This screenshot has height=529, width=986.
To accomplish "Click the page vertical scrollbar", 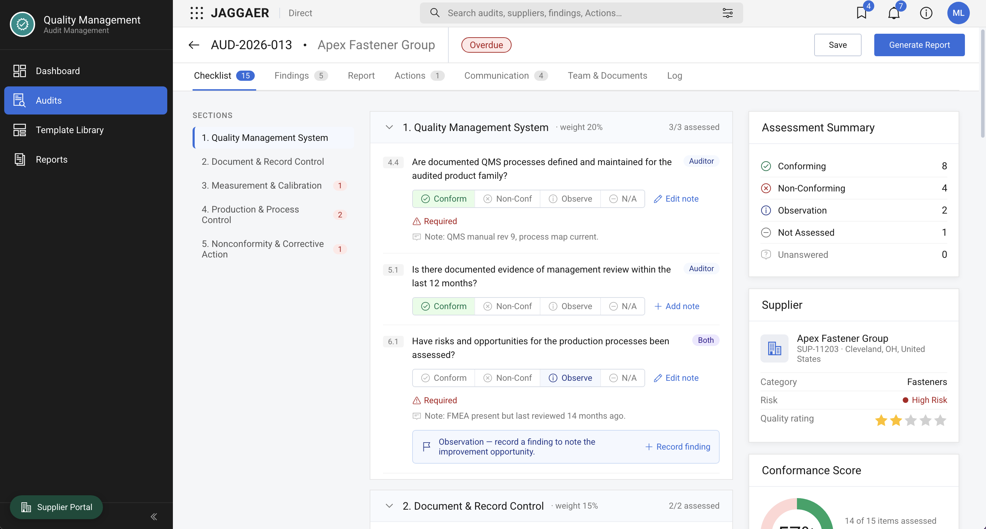I will pyautogui.click(x=982, y=84).
